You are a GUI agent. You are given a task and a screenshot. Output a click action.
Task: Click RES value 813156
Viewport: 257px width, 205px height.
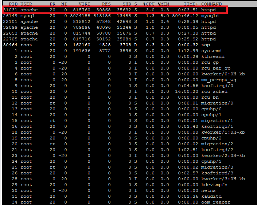102,16
